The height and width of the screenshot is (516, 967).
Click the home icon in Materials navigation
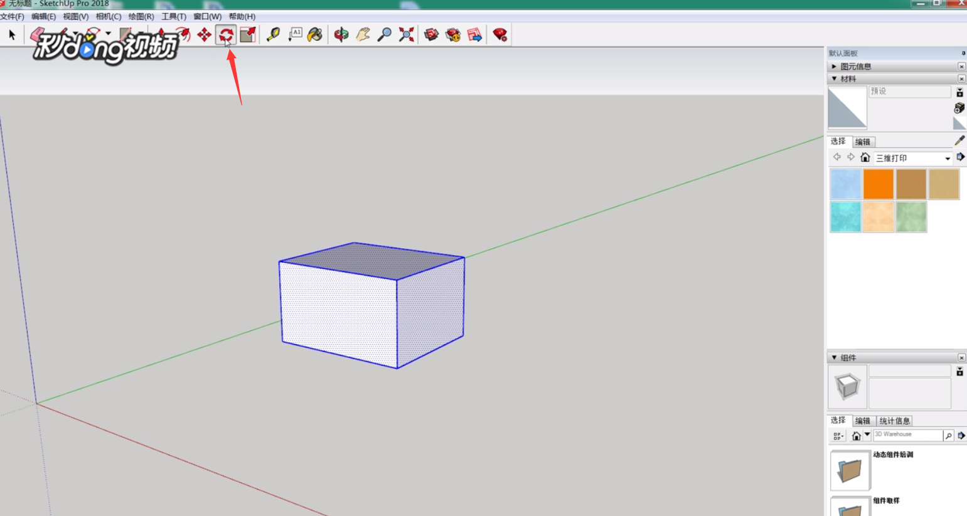tap(866, 158)
